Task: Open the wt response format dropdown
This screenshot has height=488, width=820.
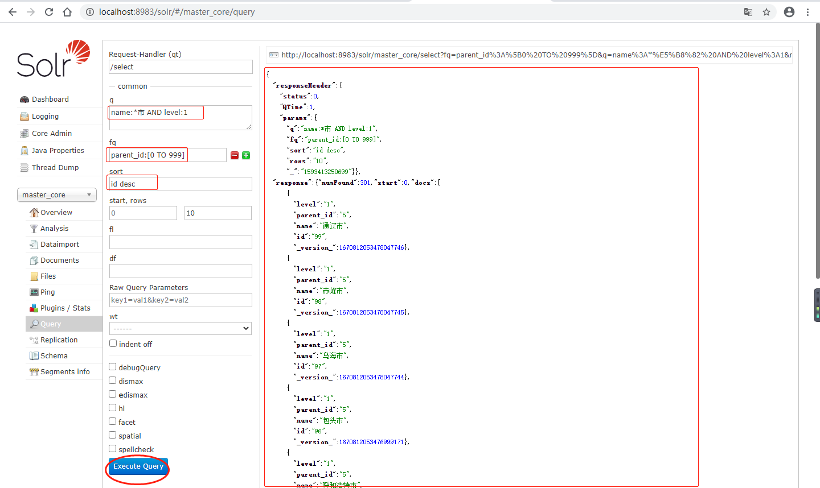Action: 180,328
